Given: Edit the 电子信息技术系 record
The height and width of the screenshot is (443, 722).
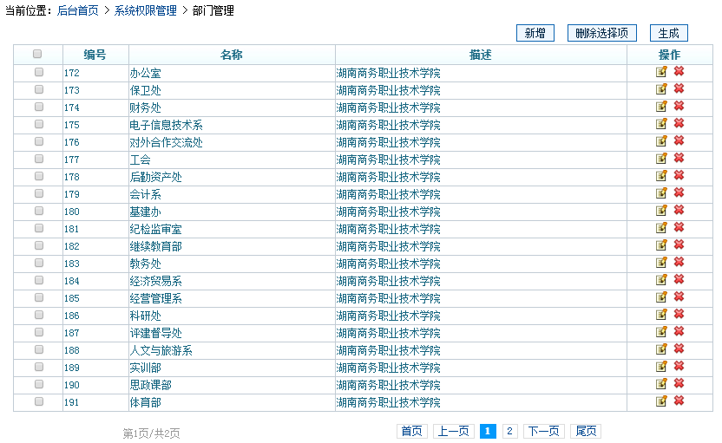Looking at the screenshot, I should [661, 124].
